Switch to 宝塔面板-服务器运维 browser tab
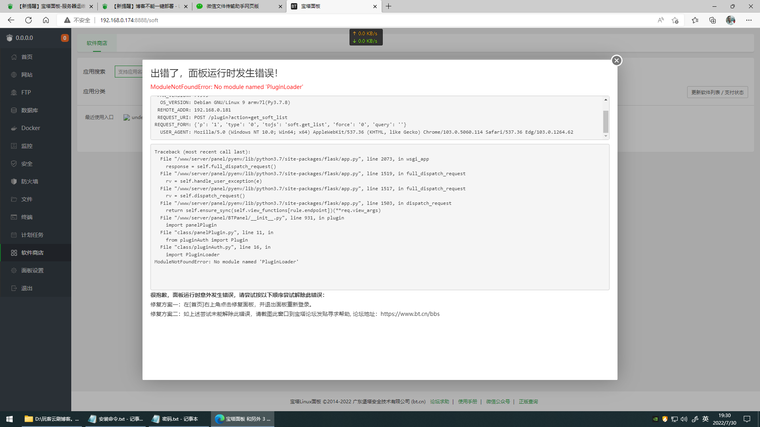Screen dimensions: 760x427 pyautogui.click(x=49, y=6)
